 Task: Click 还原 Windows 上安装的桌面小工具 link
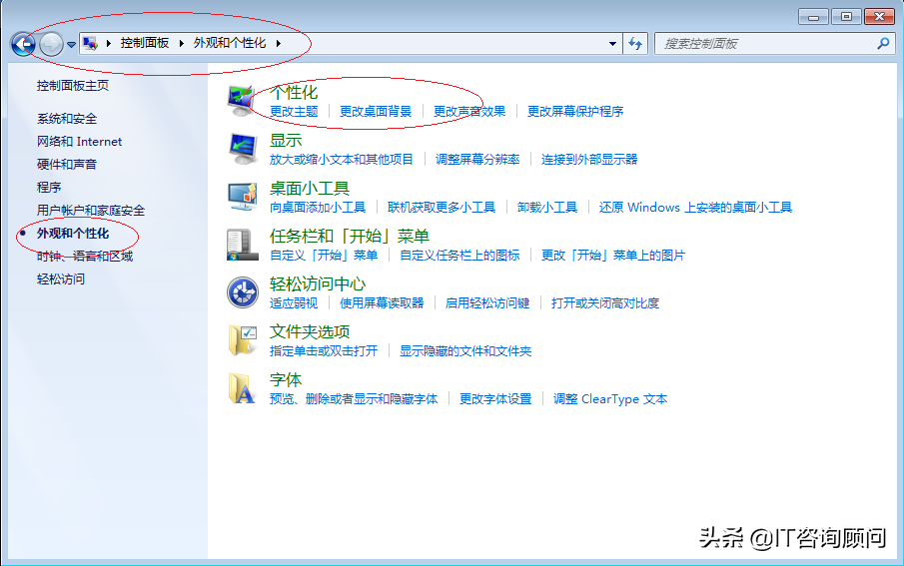695,208
